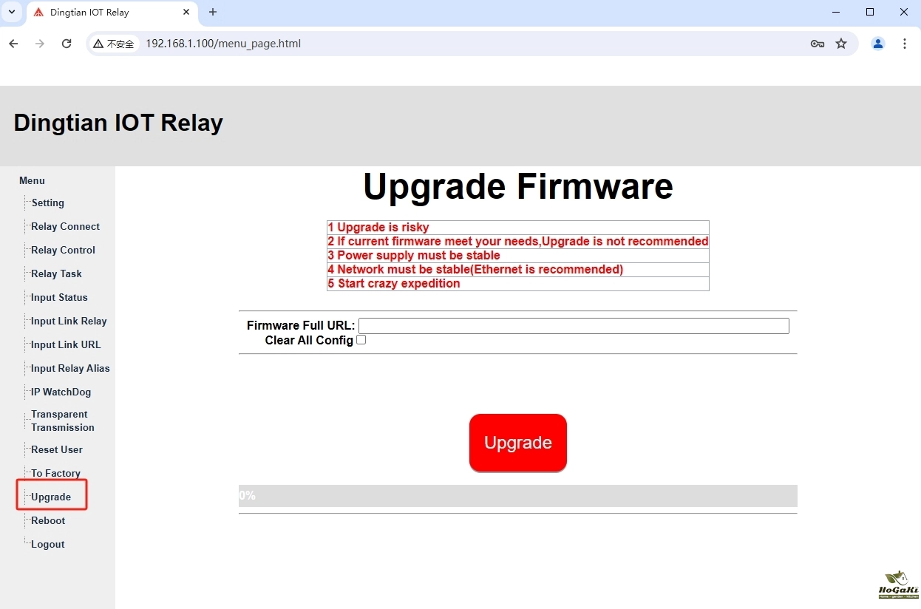The height and width of the screenshot is (609, 921).
Task: Open a new tab with plus icon
Action: (213, 12)
